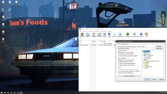Click the Информация (Info) toolbar icon
Screen dimensions: 167x94
(120, 35)
